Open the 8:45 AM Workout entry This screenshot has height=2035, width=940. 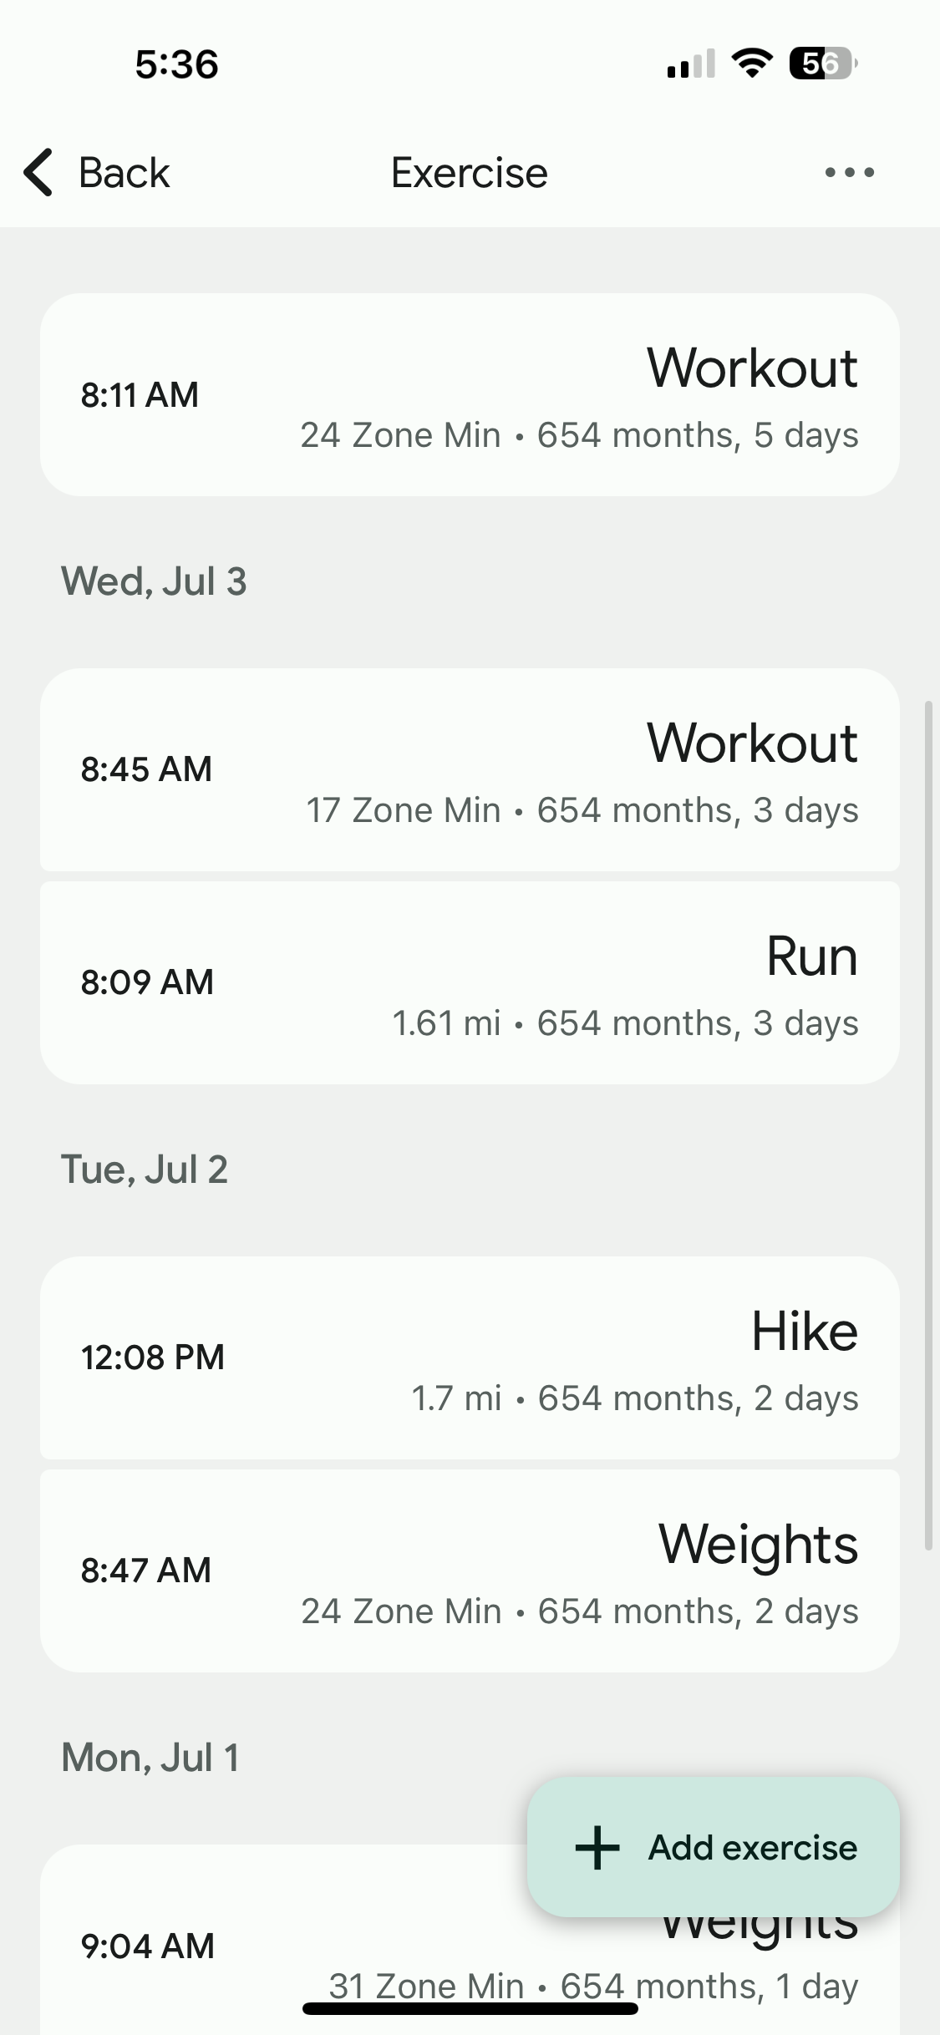click(x=470, y=769)
